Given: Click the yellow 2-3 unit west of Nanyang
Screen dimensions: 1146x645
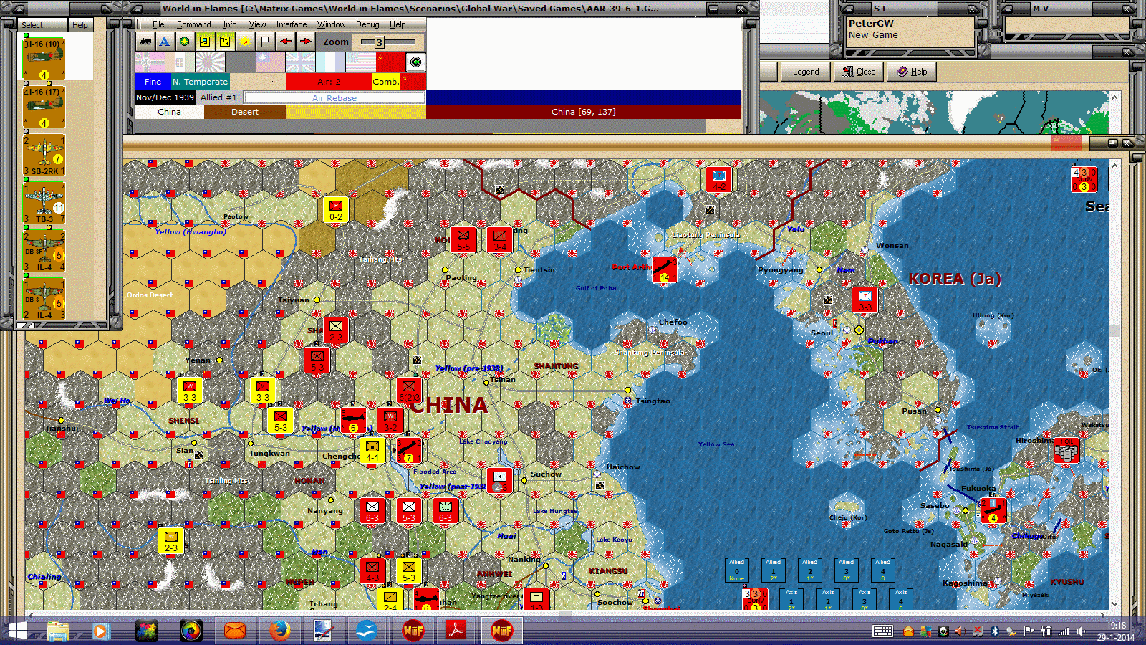Looking at the screenshot, I should click(170, 541).
